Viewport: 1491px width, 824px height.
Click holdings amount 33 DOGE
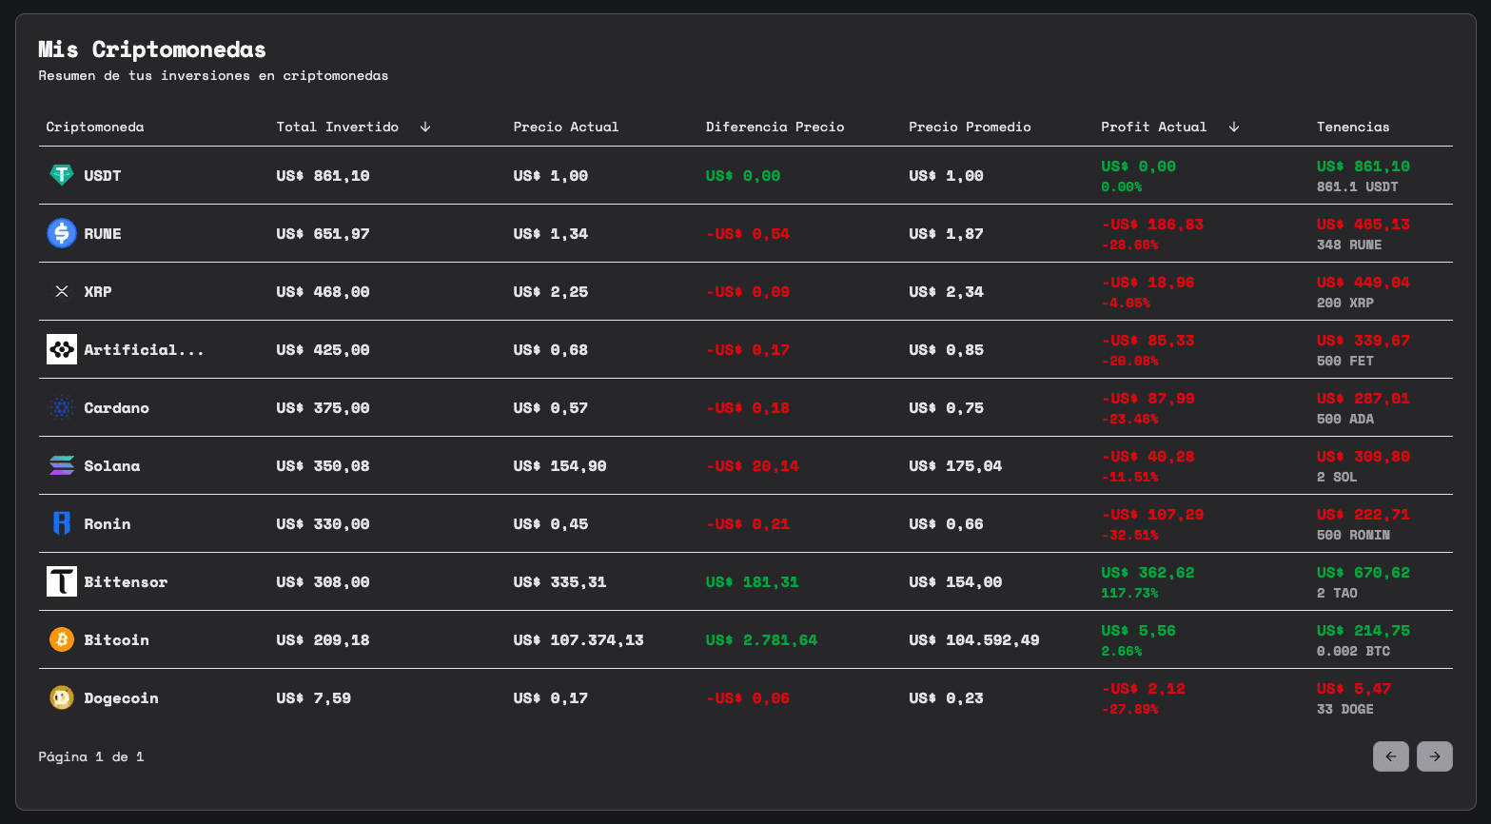[x=1345, y=709]
